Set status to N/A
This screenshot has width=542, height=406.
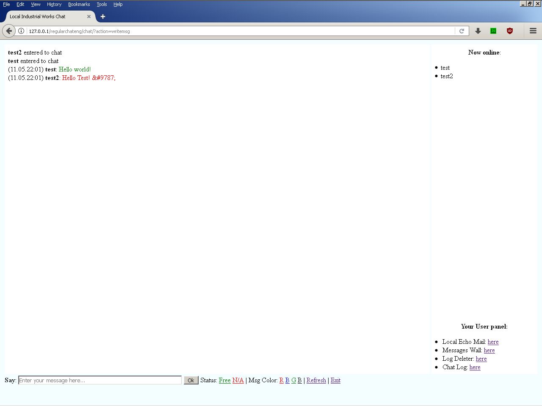click(x=238, y=380)
